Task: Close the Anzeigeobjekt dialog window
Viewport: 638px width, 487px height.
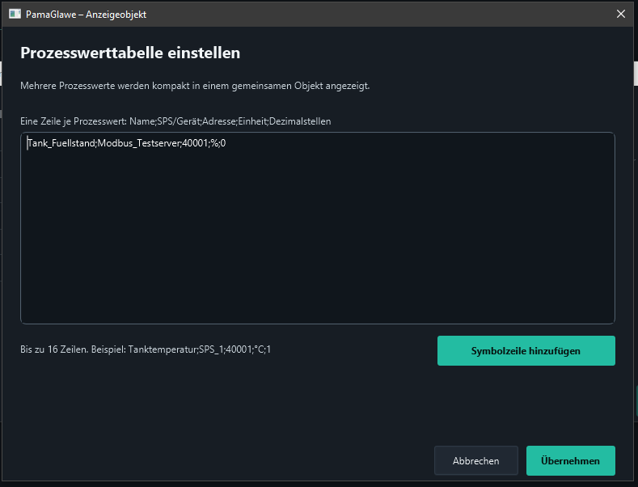Action: coord(621,14)
